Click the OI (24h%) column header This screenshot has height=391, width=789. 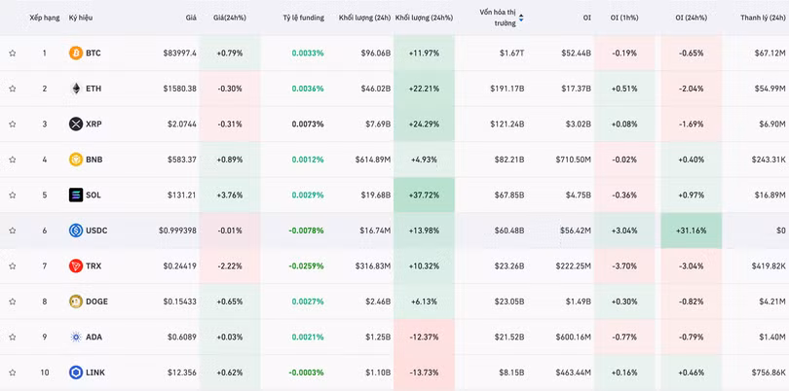pos(692,18)
